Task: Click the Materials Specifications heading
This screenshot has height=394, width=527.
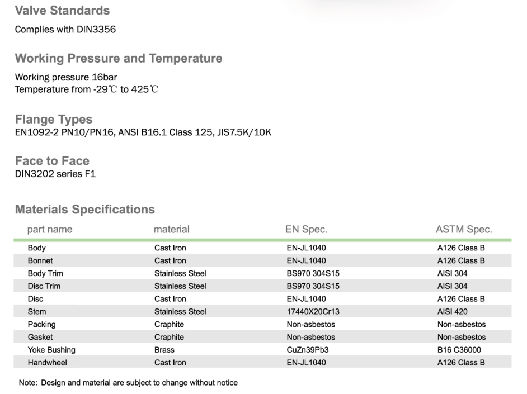Action: pyautogui.click(x=84, y=210)
